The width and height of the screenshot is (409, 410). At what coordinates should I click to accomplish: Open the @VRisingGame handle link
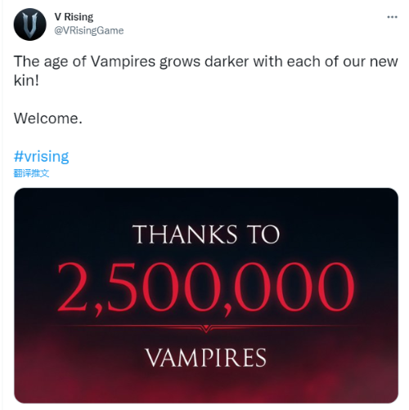coord(89,30)
